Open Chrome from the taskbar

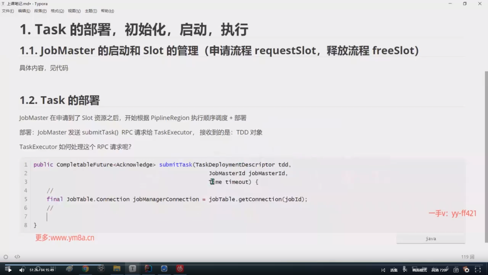(x=85, y=269)
